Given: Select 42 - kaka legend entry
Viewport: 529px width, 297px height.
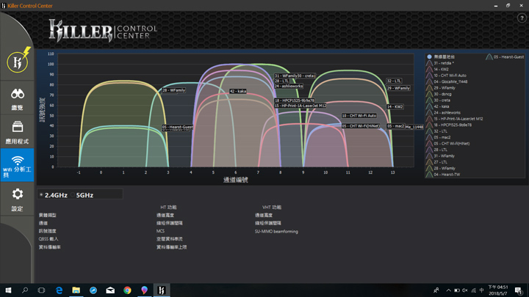Looking at the screenshot, I should [x=438, y=106].
